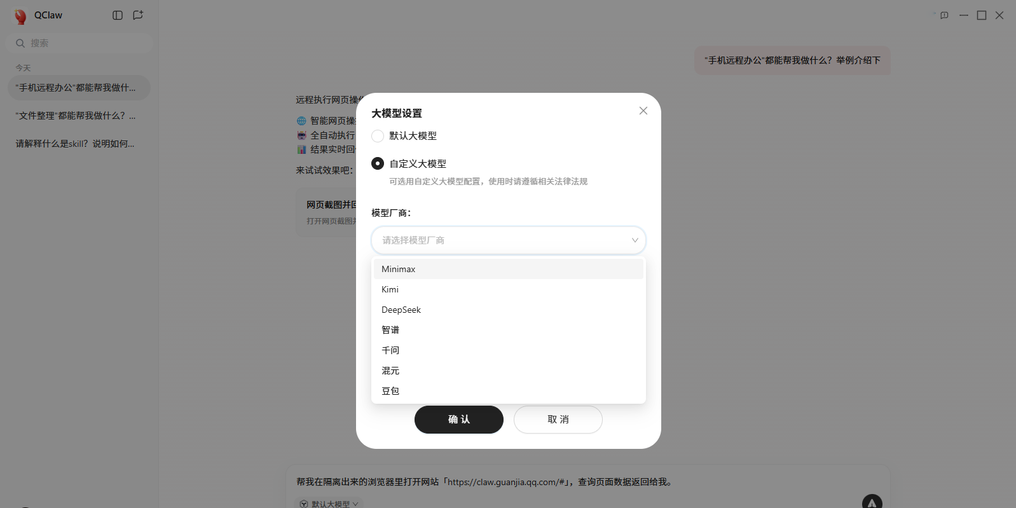Choose DeepSeek from the vendor list
Screen dimensions: 1016x508
509,310
